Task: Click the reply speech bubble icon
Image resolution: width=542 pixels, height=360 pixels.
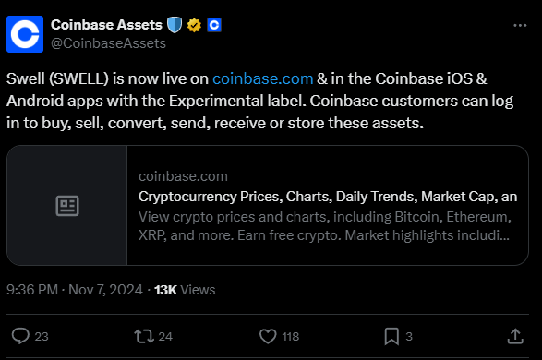Action: 20,336
